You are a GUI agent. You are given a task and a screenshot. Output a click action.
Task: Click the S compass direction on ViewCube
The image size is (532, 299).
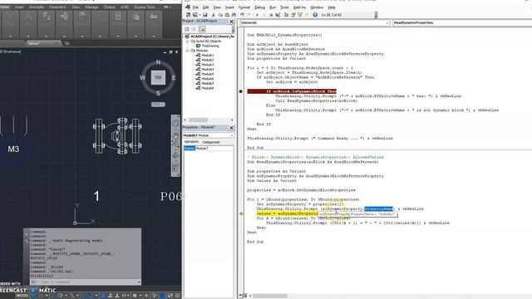[x=158, y=93]
